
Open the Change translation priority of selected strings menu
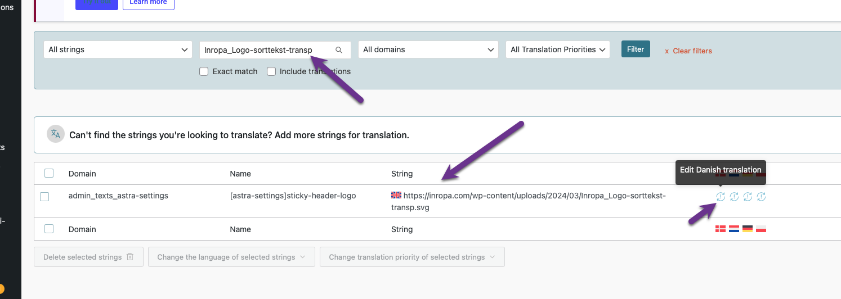(x=412, y=257)
